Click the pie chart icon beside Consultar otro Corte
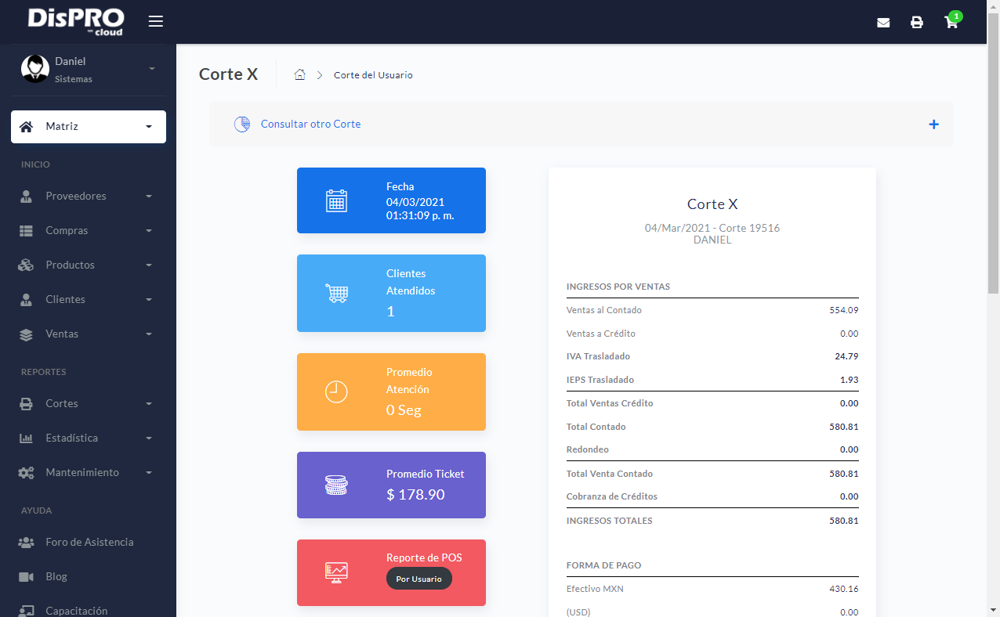 click(x=241, y=124)
